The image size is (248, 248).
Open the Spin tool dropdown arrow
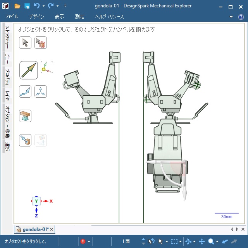(x=195, y=241)
